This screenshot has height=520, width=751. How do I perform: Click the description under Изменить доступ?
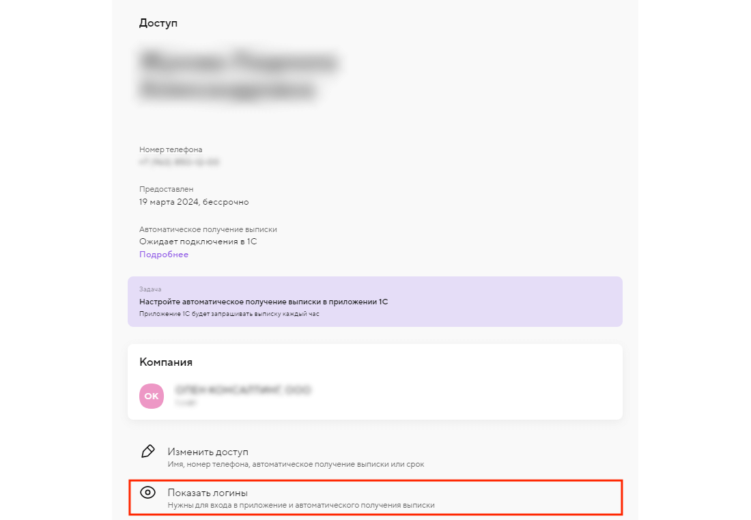tap(296, 465)
